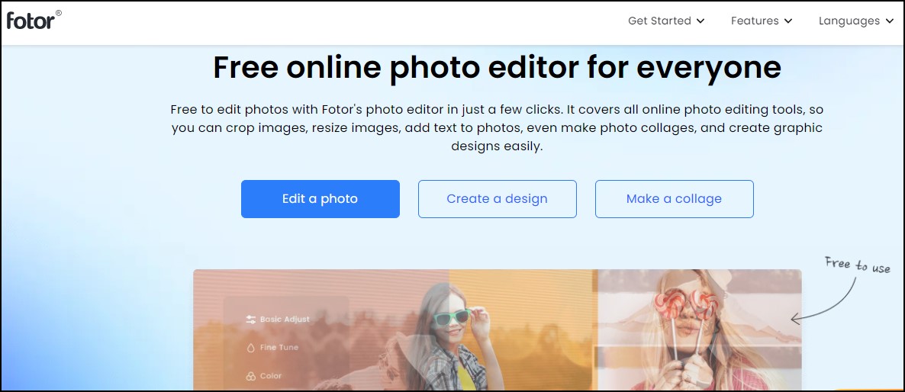This screenshot has height=392, width=905.
Task: Click the Fine Tune label in preview
Action: pos(279,348)
